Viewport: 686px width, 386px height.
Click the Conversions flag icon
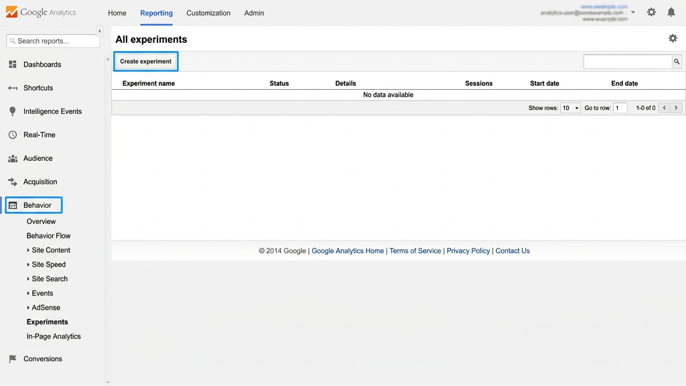click(x=13, y=359)
